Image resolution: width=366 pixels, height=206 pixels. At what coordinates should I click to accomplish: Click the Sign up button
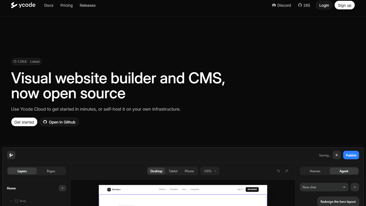pos(345,5)
